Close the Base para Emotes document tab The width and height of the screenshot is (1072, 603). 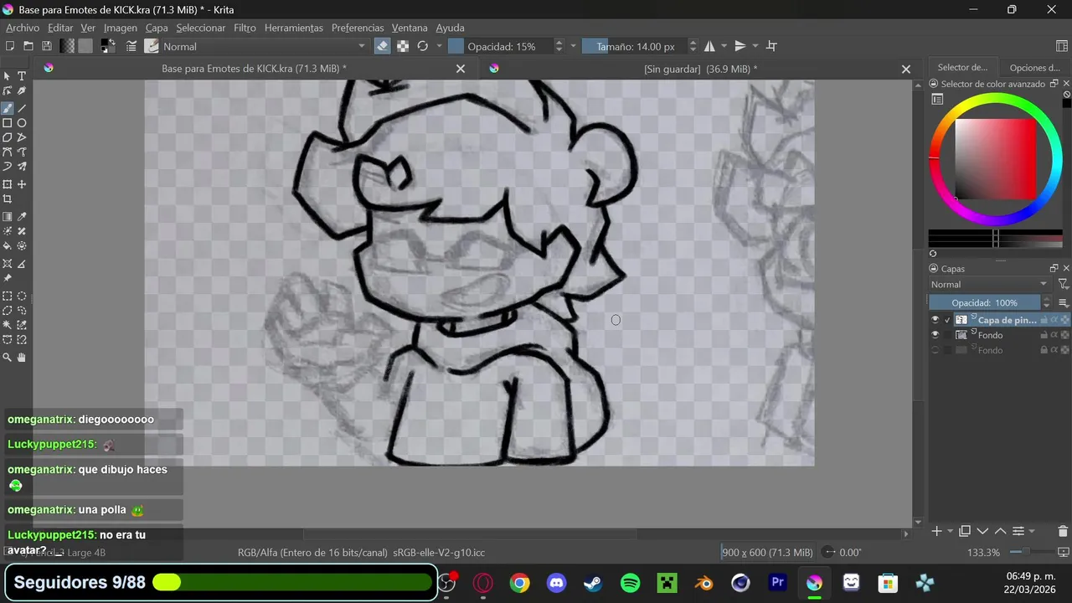pos(461,69)
